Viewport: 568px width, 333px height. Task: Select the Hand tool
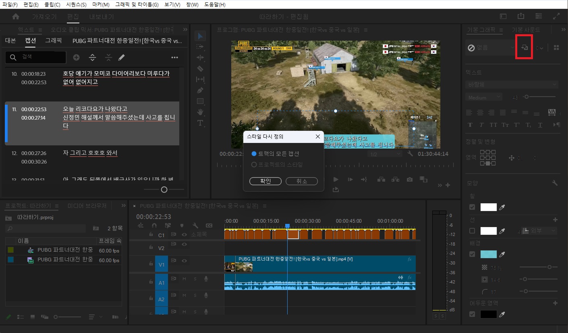pyautogui.click(x=200, y=112)
